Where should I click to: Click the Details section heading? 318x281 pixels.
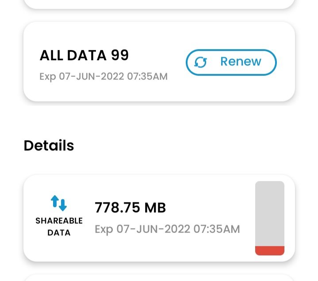[x=49, y=146]
